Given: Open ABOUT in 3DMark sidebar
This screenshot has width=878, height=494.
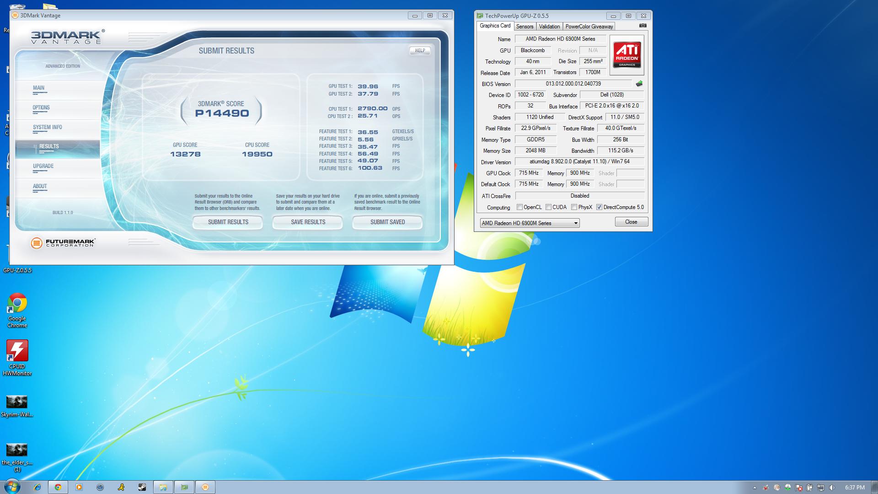Looking at the screenshot, I should (58, 188).
